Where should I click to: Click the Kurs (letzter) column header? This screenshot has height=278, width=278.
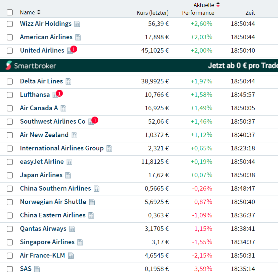coord(153,13)
